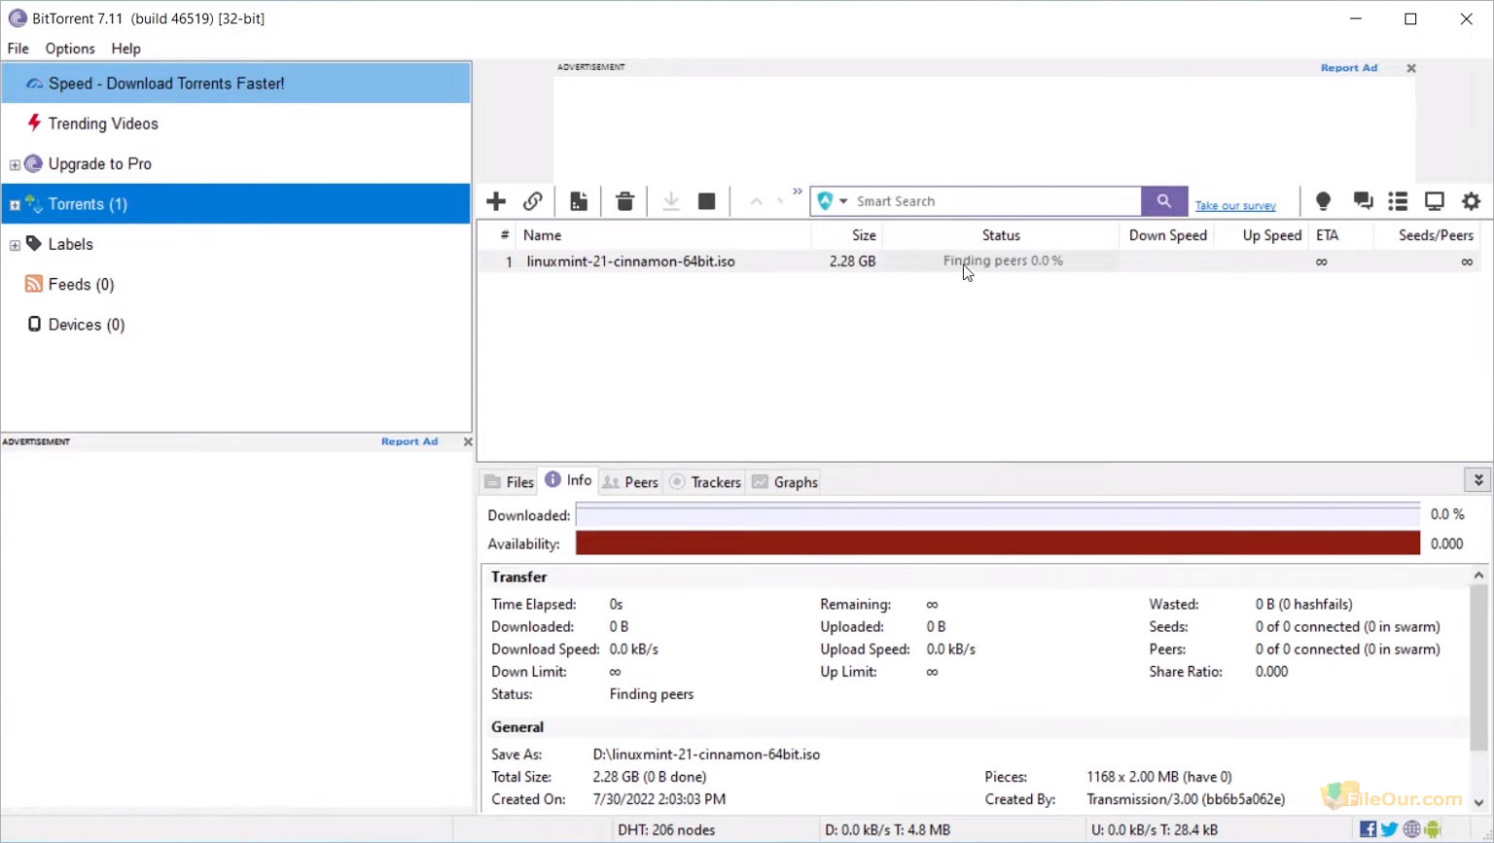Image resolution: width=1494 pixels, height=843 pixels.
Task: Remove the torrent using the trash icon
Action: [x=624, y=201]
